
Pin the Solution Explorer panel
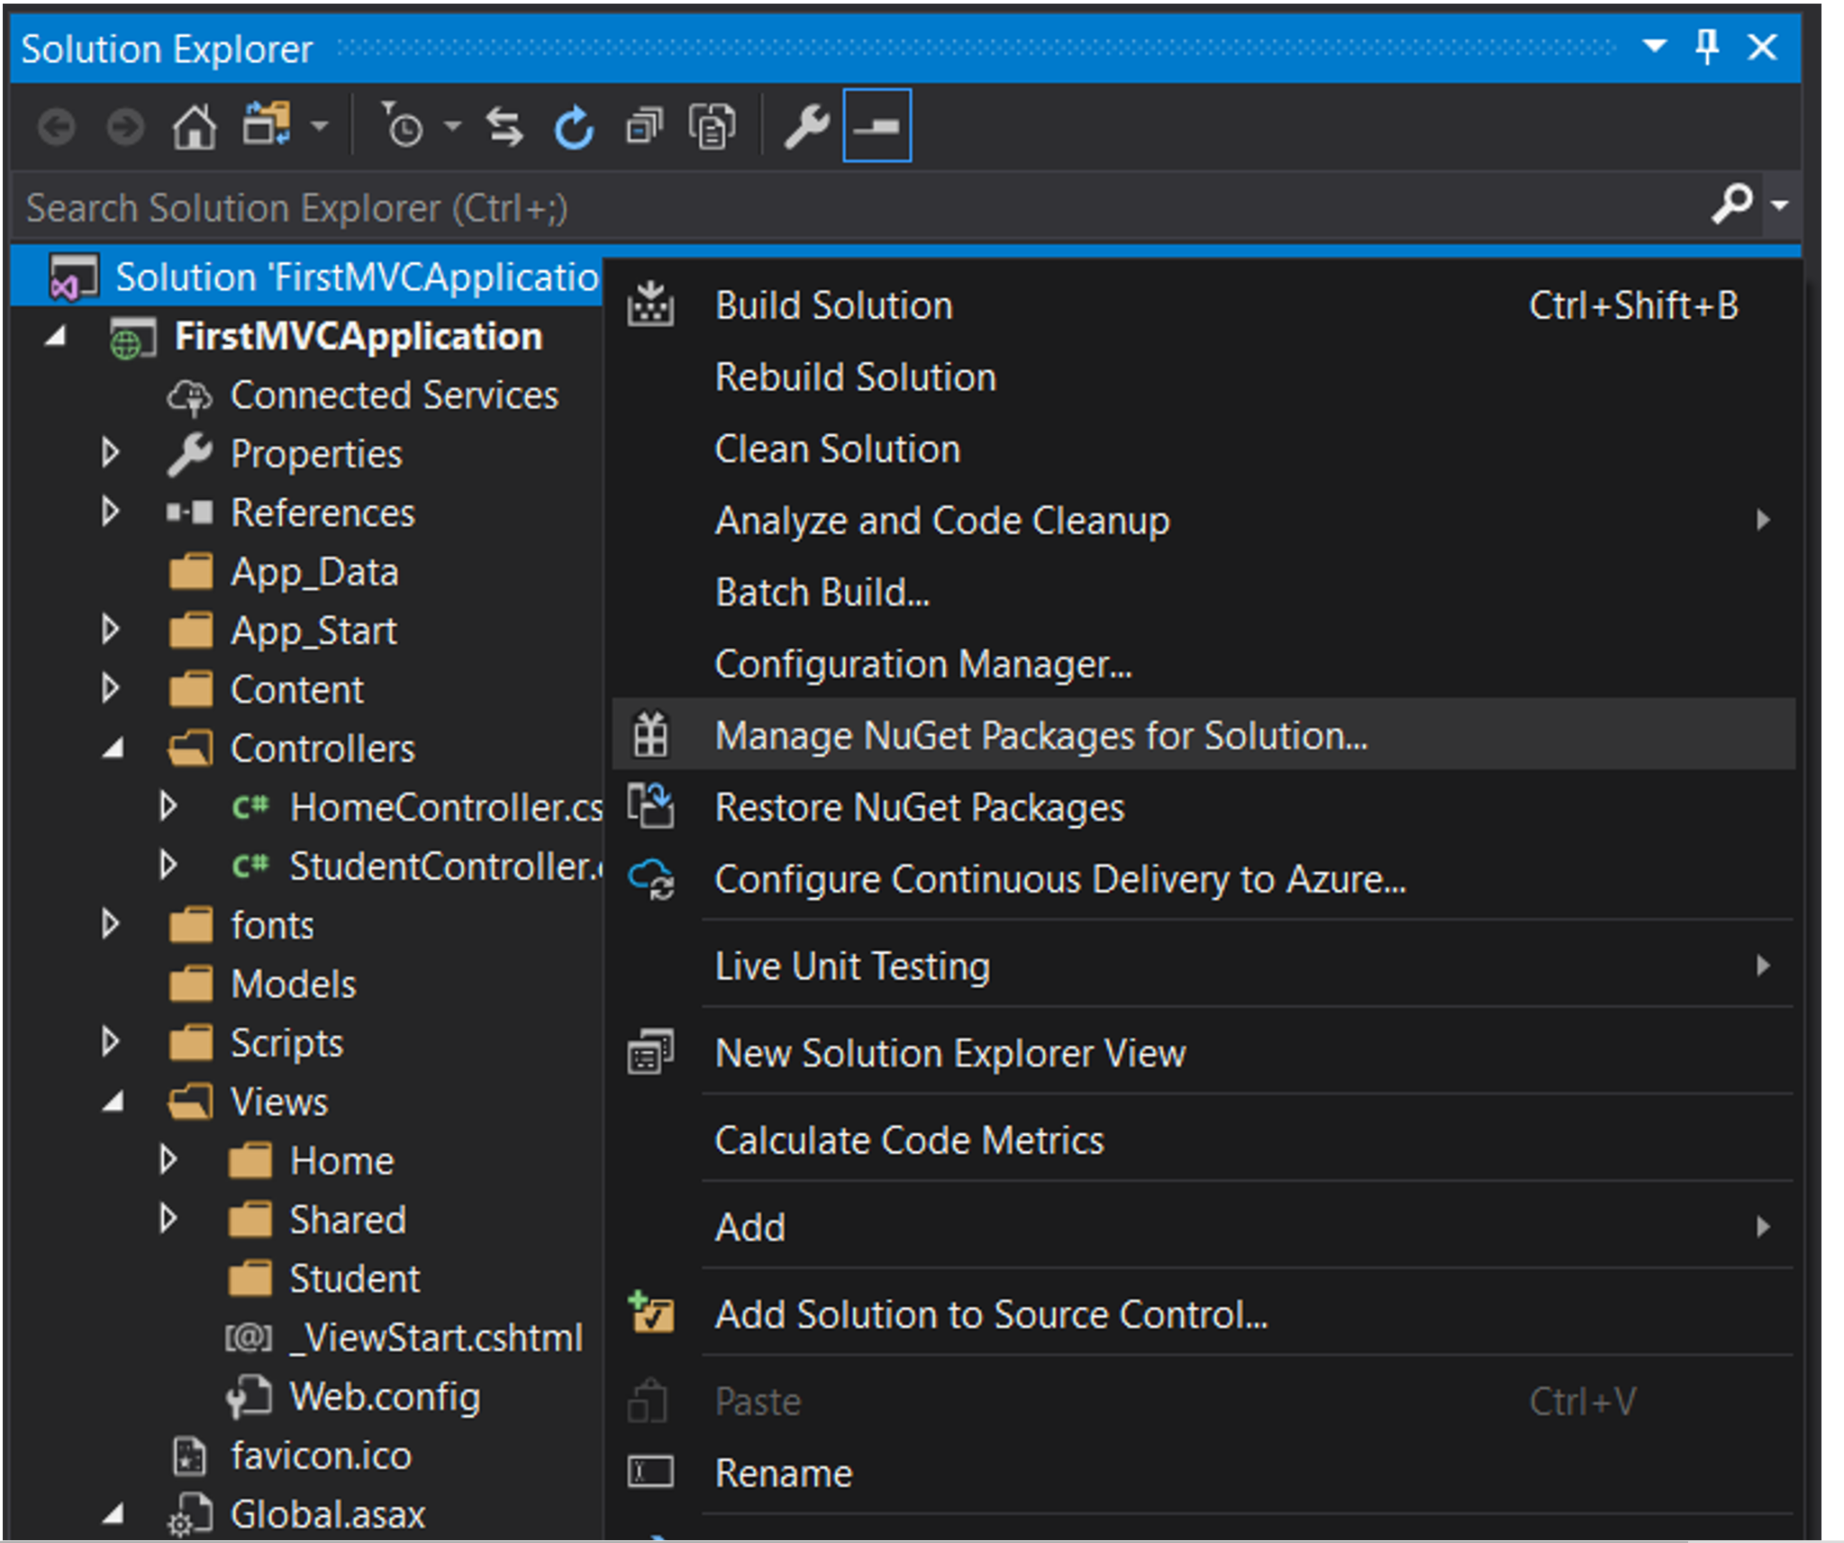pyautogui.click(x=1706, y=47)
